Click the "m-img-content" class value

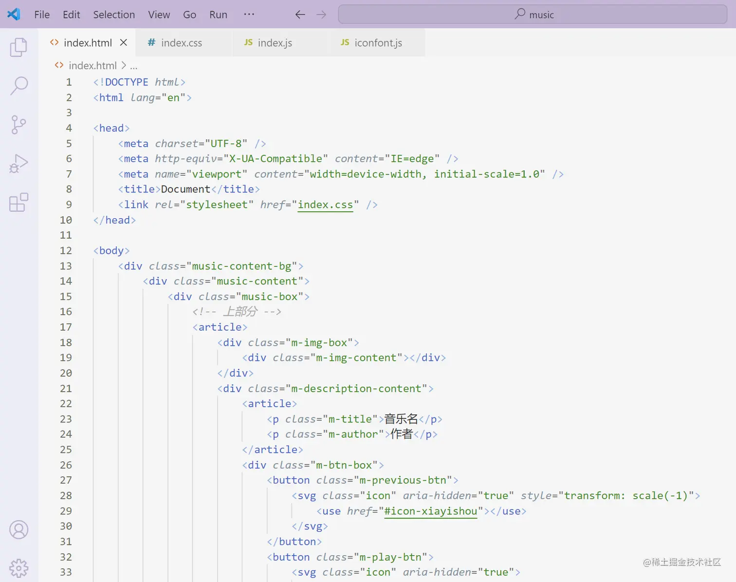(x=357, y=357)
